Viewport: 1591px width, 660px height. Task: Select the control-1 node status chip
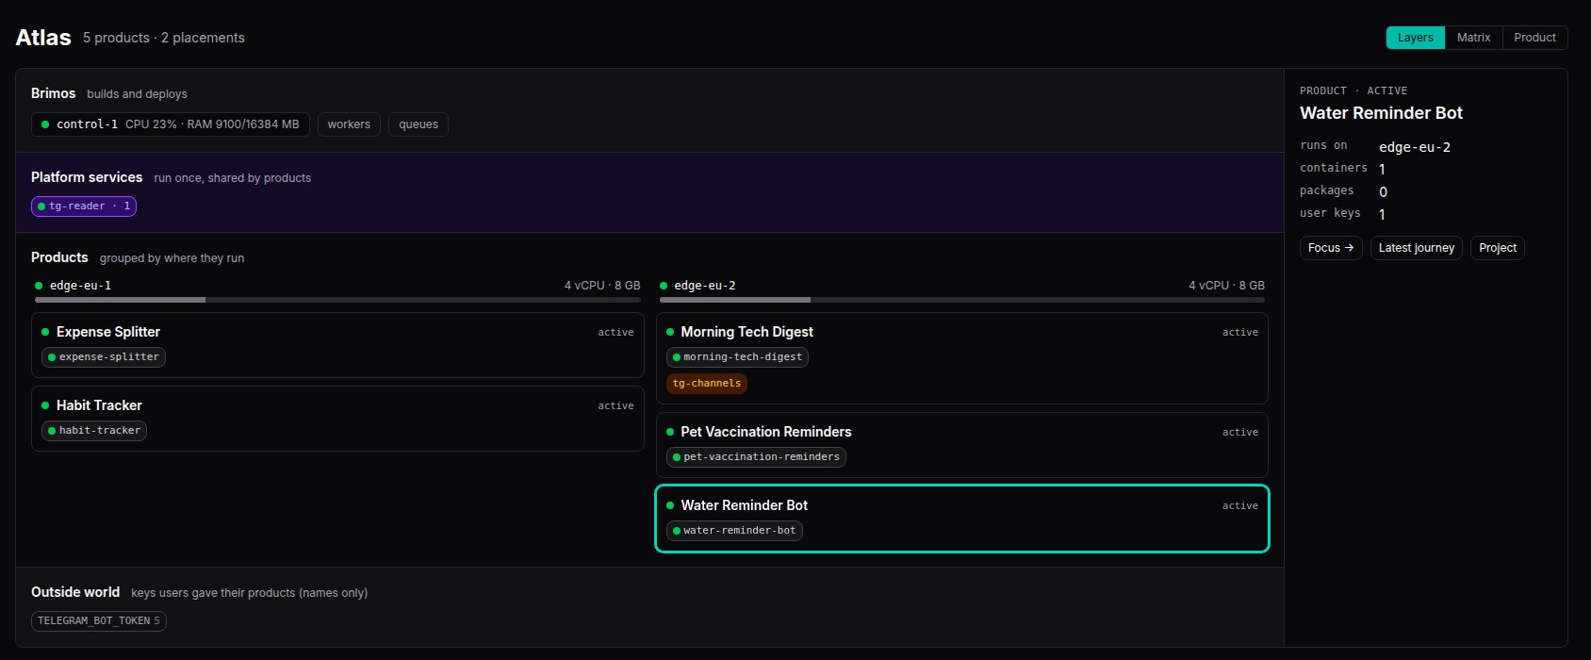click(171, 124)
